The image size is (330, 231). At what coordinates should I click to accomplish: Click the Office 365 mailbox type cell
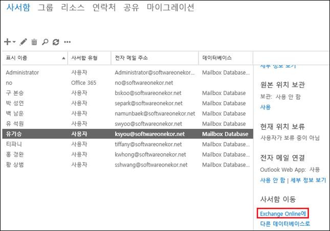[x=83, y=83]
